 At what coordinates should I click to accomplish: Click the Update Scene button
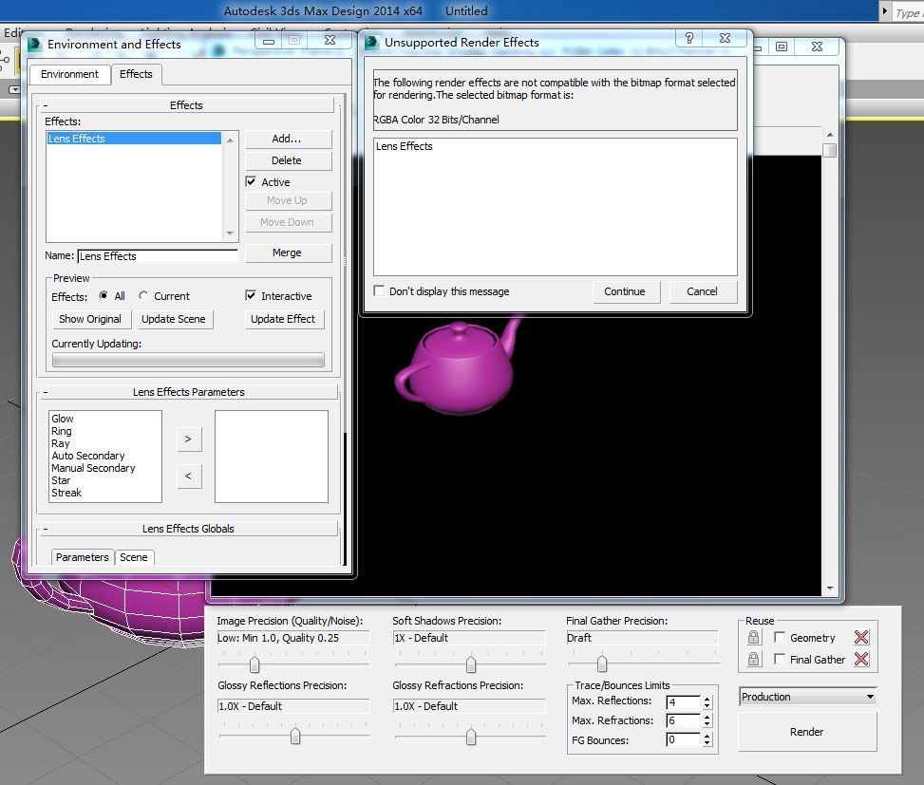(174, 319)
